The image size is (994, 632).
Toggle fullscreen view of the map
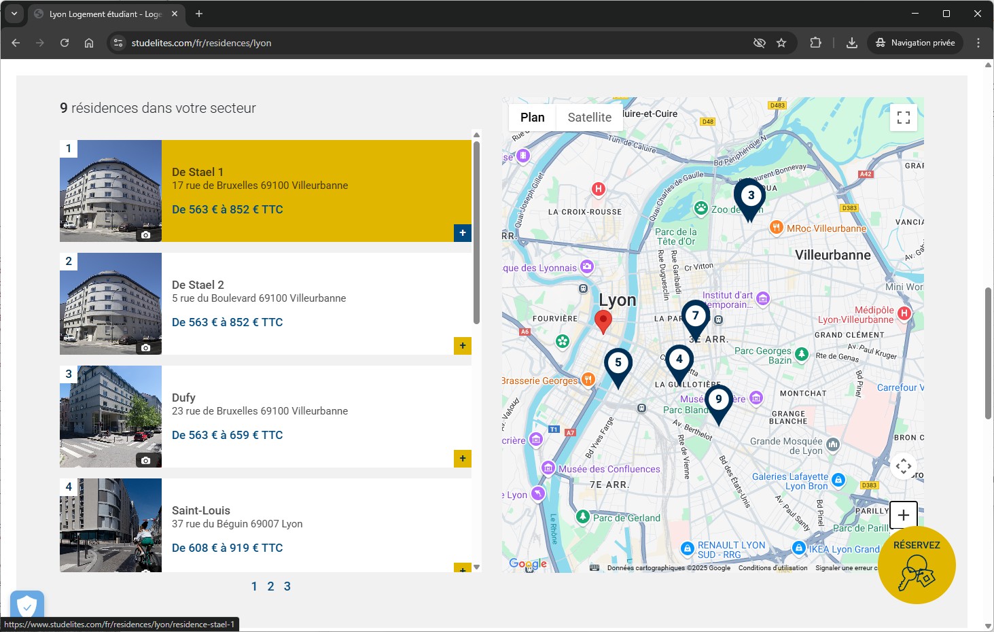pos(903,118)
